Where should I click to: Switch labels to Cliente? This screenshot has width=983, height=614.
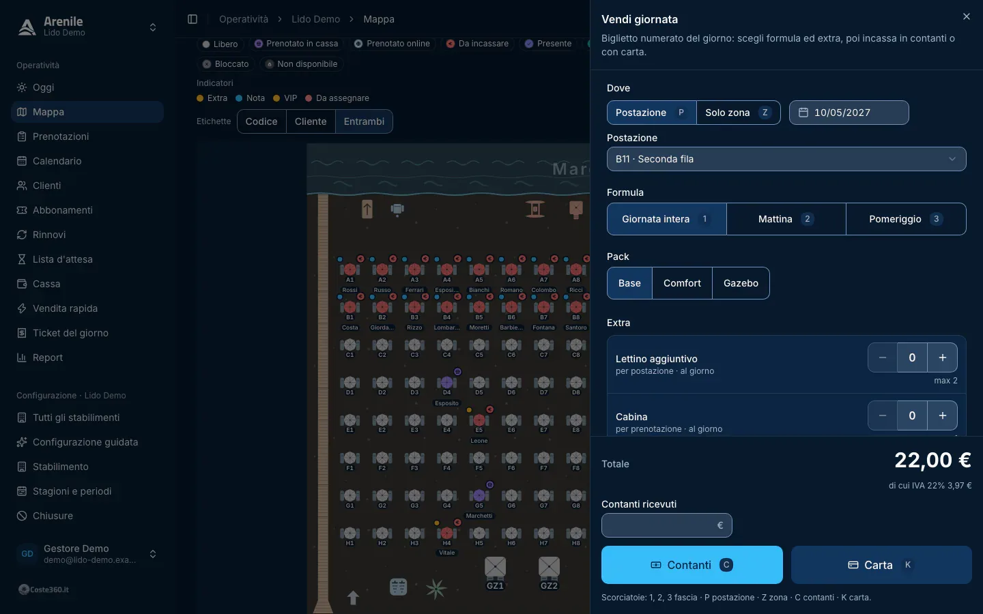point(311,121)
